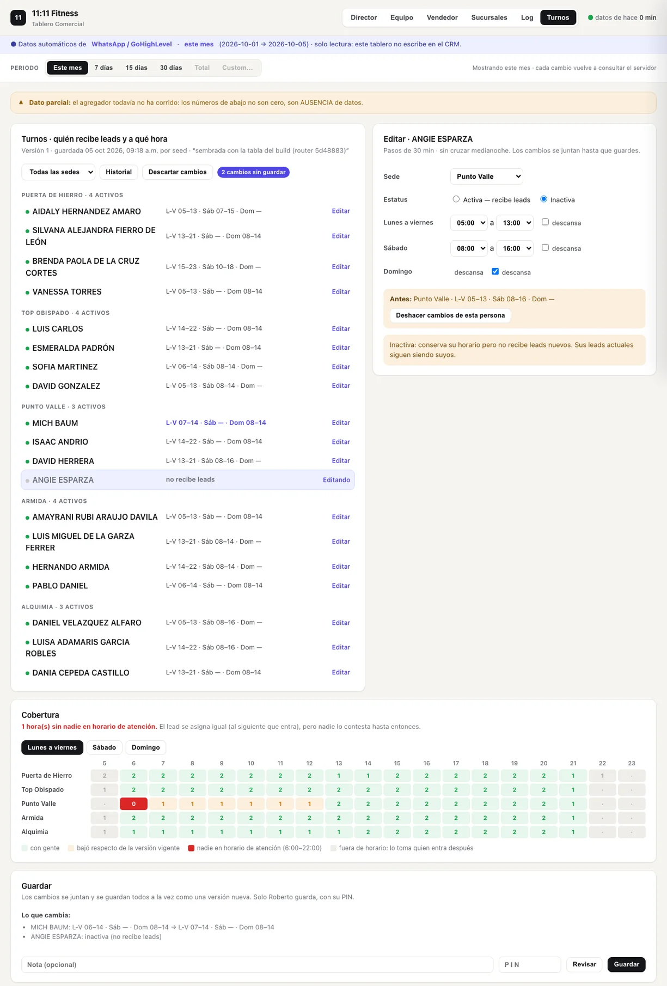Switch to the Director tab

364,17
